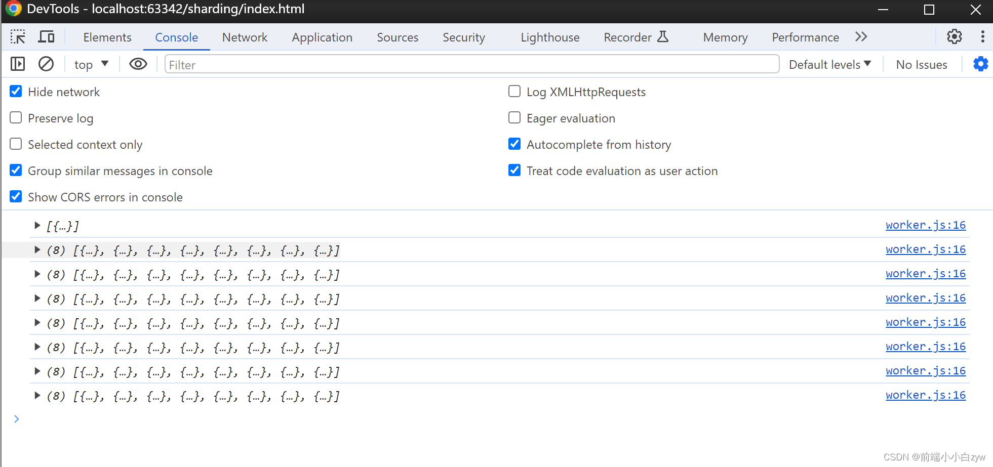
Task: Click the Recorder flask icon
Action: pos(663,37)
